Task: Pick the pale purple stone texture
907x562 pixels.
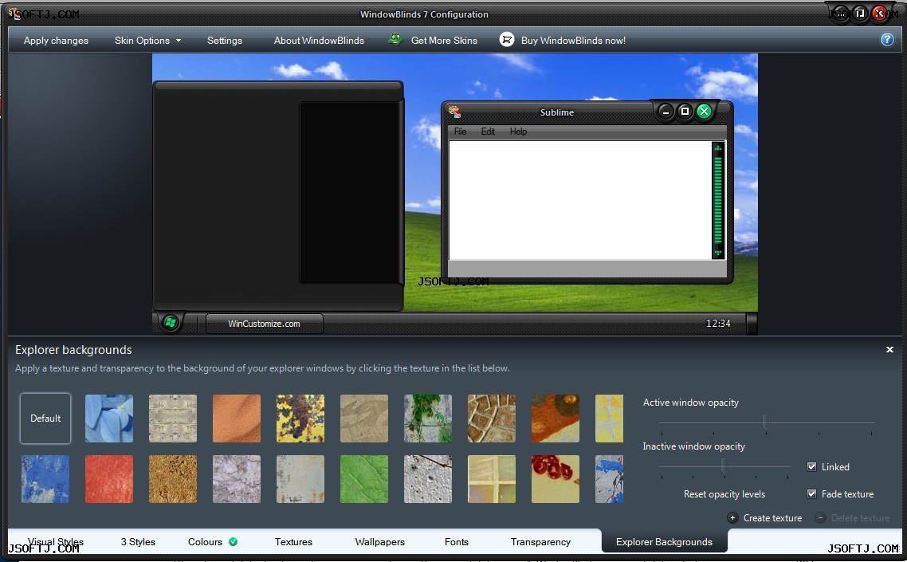Action: click(x=237, y=478)
